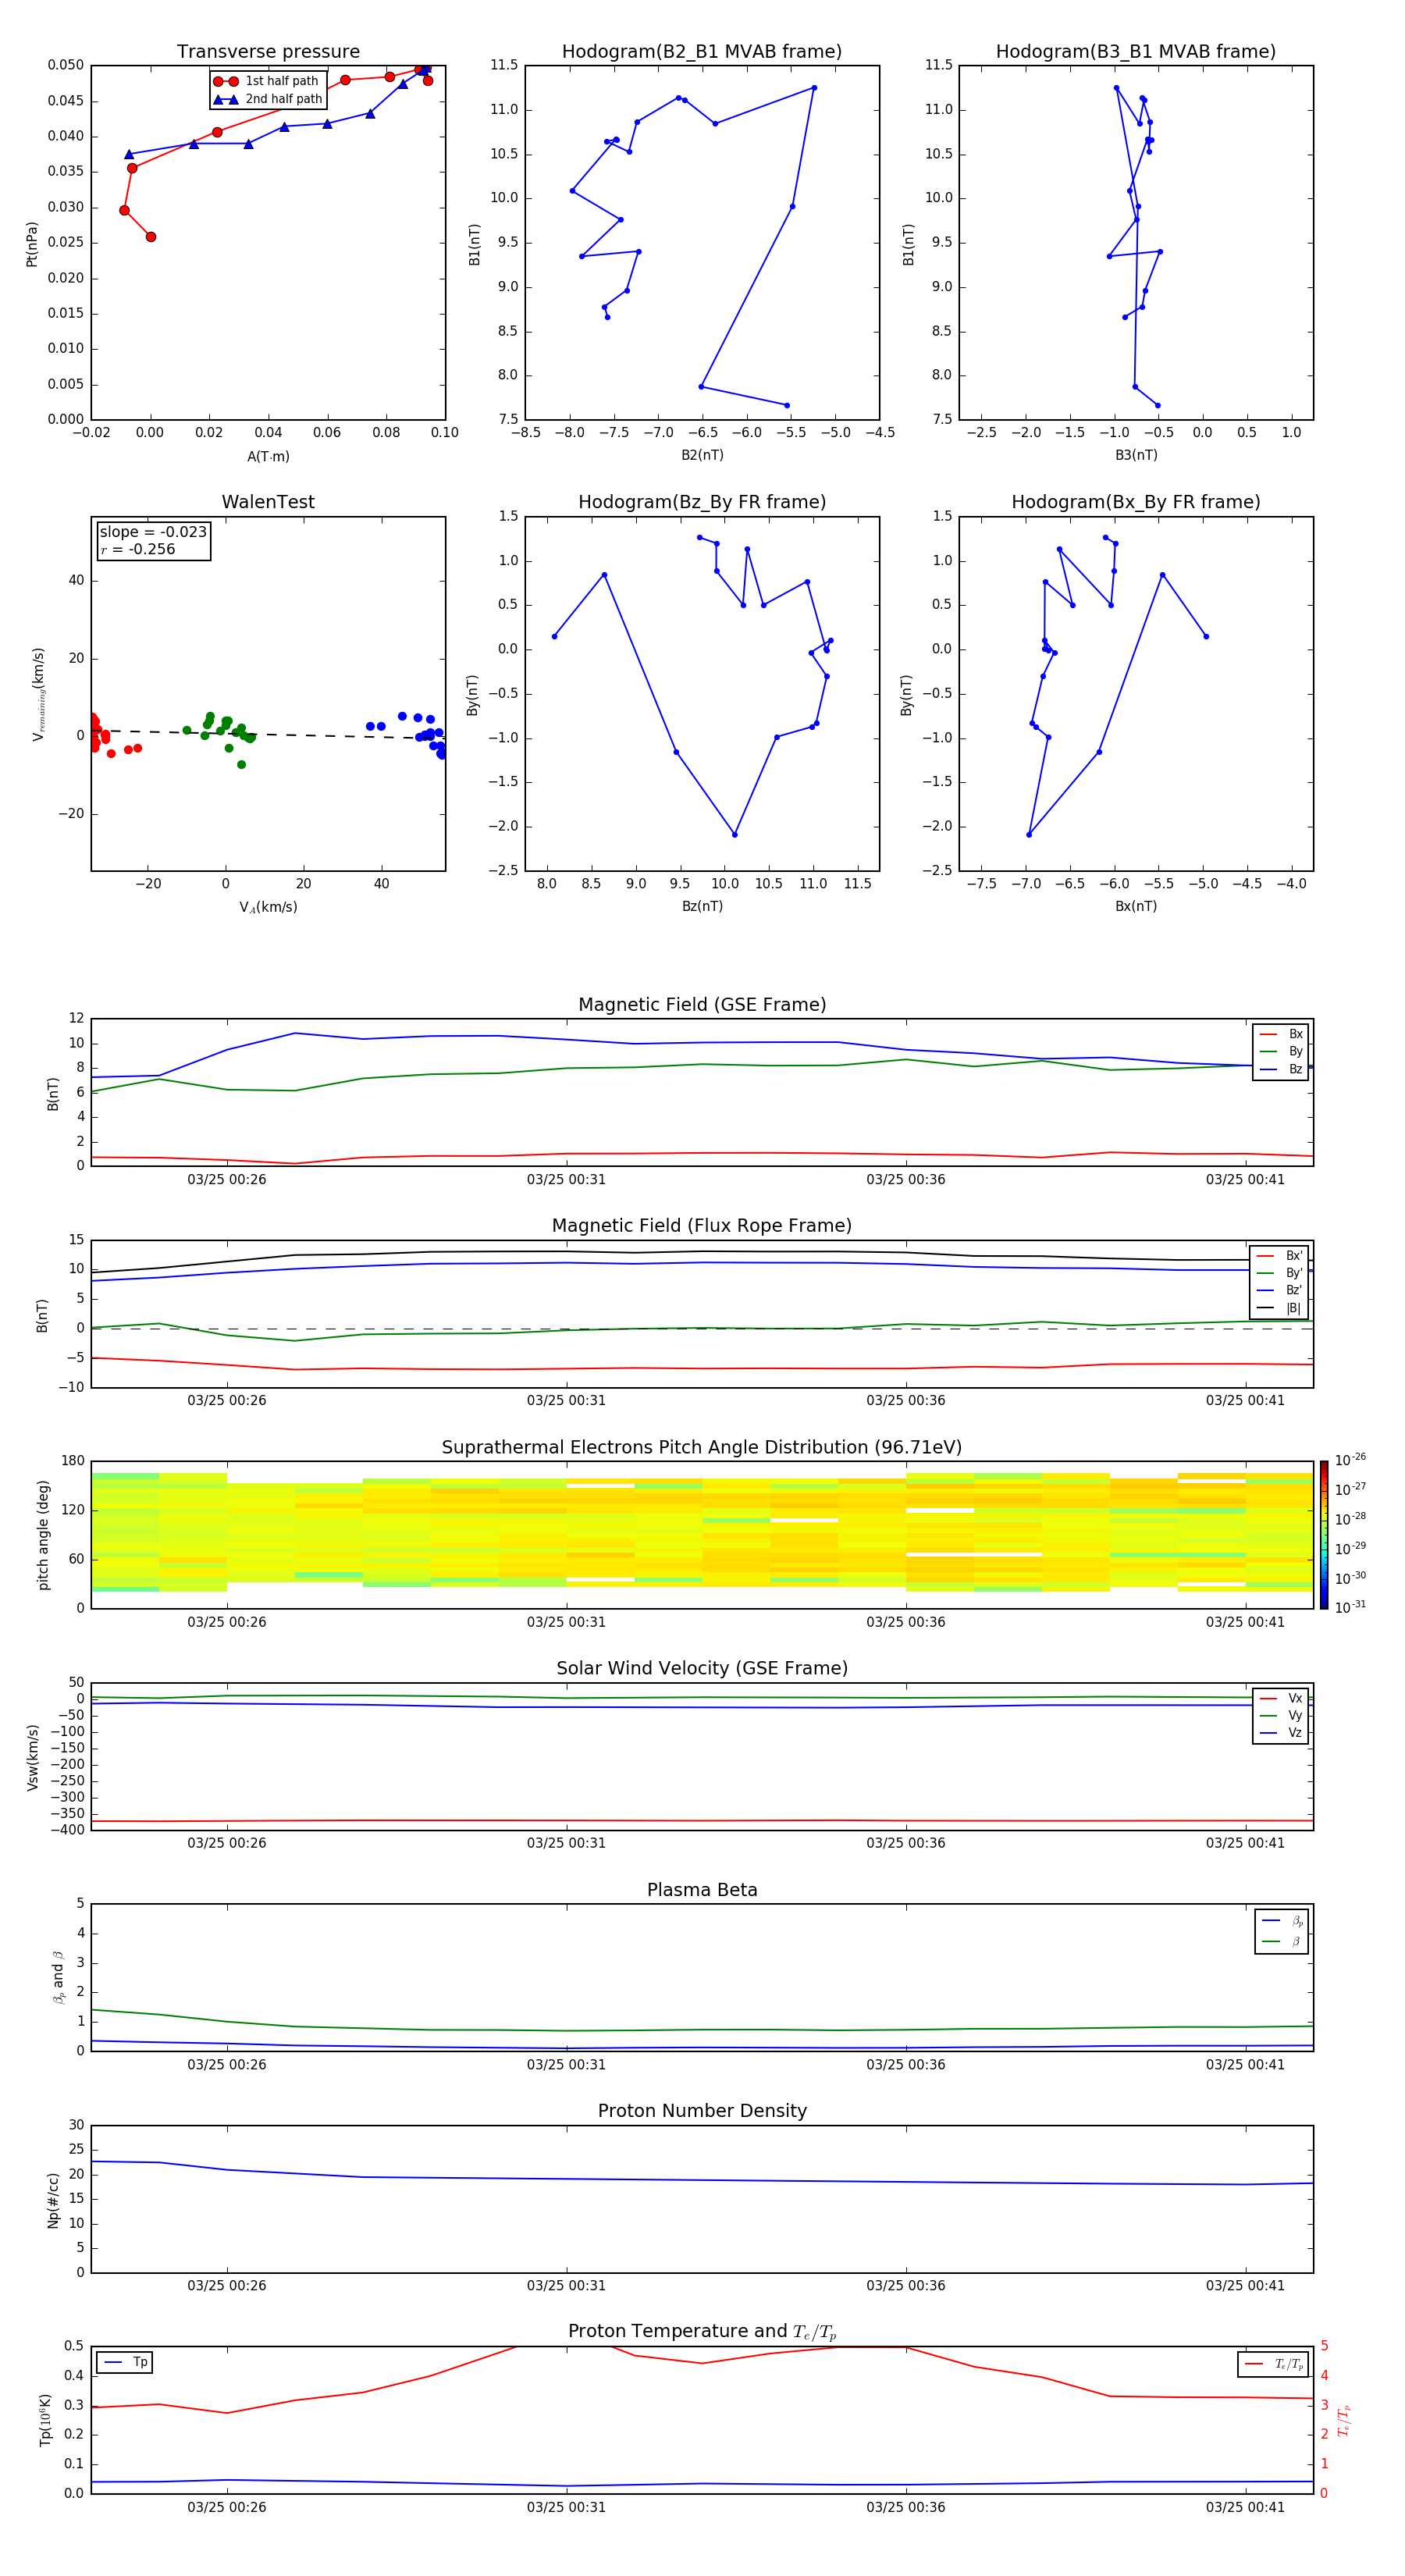The height and width of the screenshot is (2576, 1405).
Task: Click 'By' in the GSE field legend
Action: click(1281, 1052)
